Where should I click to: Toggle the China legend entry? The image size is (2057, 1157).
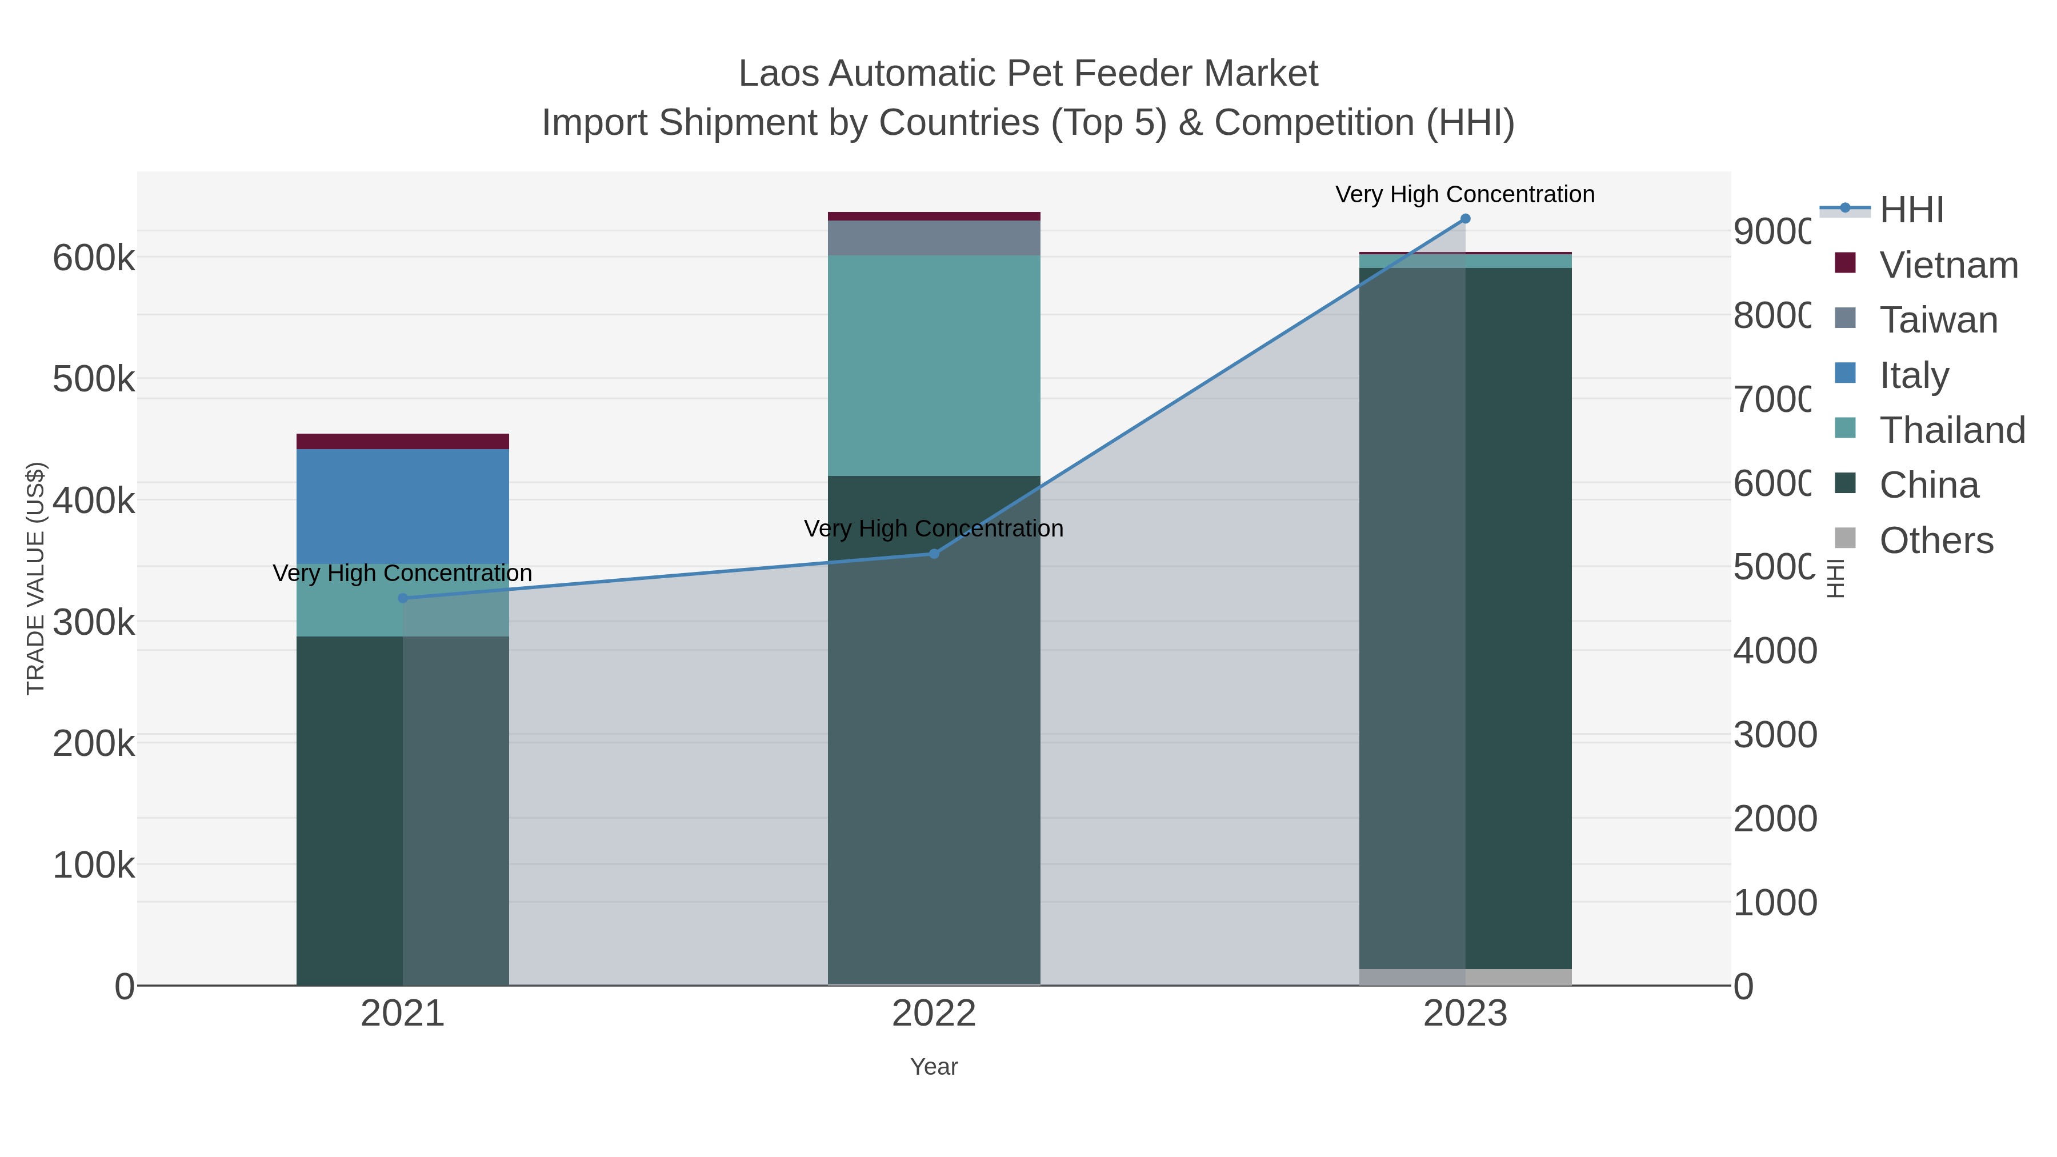[x=1907, y=486]
